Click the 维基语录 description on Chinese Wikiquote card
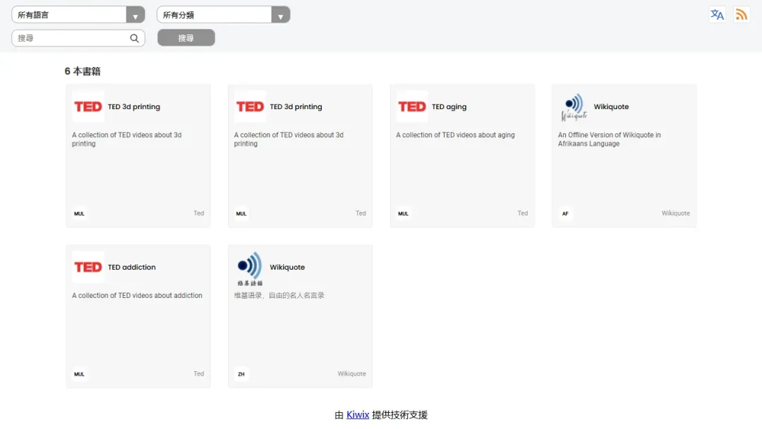 pos(279,296)
